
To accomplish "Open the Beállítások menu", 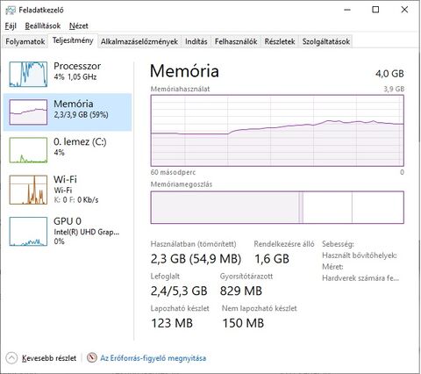I will 43,26.
